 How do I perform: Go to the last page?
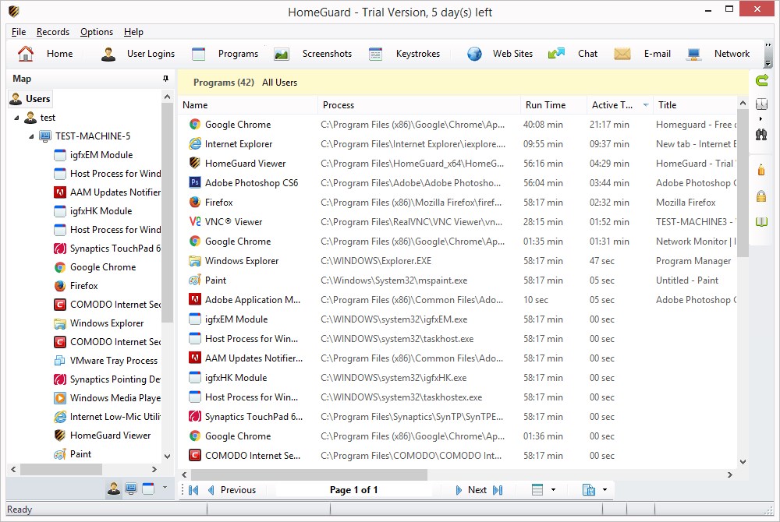click(x=498, y=490)
